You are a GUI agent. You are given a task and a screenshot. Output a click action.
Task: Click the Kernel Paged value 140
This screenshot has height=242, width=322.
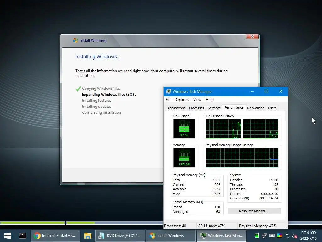[217, 207]
